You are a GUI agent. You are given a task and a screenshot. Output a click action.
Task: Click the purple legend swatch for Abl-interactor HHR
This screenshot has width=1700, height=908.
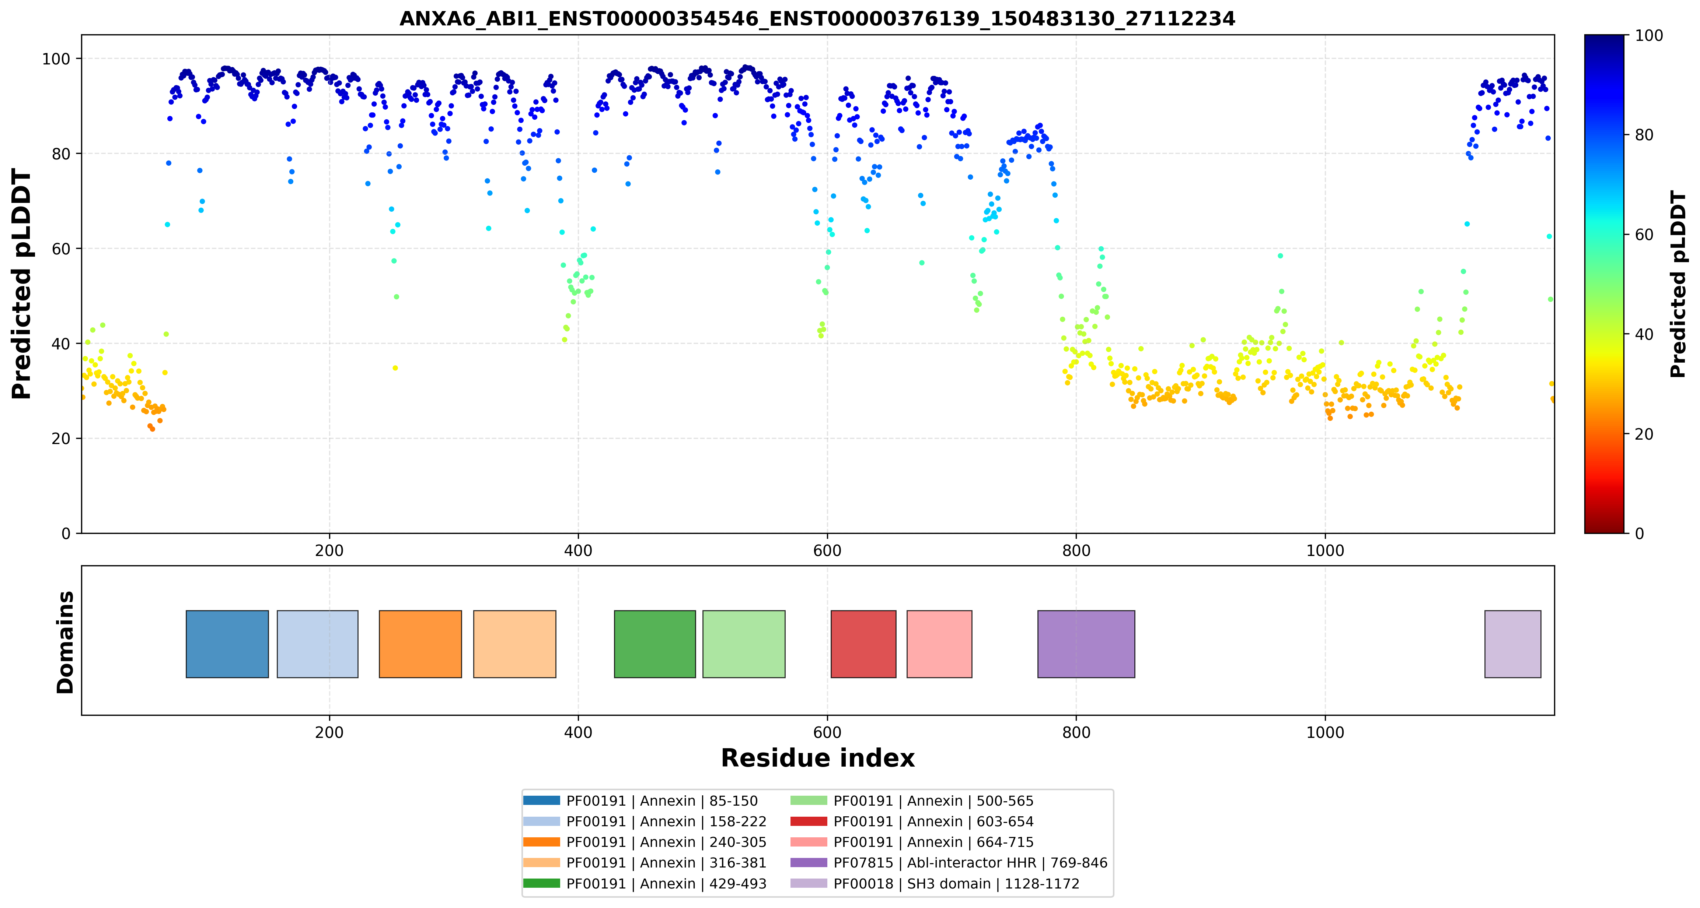pyautogui.click(x=809, y=862)
